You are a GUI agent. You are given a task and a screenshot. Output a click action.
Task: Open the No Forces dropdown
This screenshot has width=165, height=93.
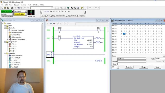click(x=26, y=11)
